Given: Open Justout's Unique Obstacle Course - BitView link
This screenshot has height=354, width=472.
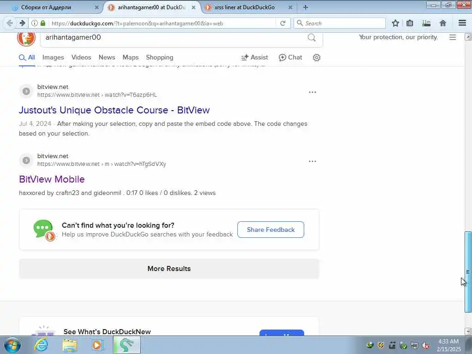Looking at the screenshot, I should click(114, 110).
